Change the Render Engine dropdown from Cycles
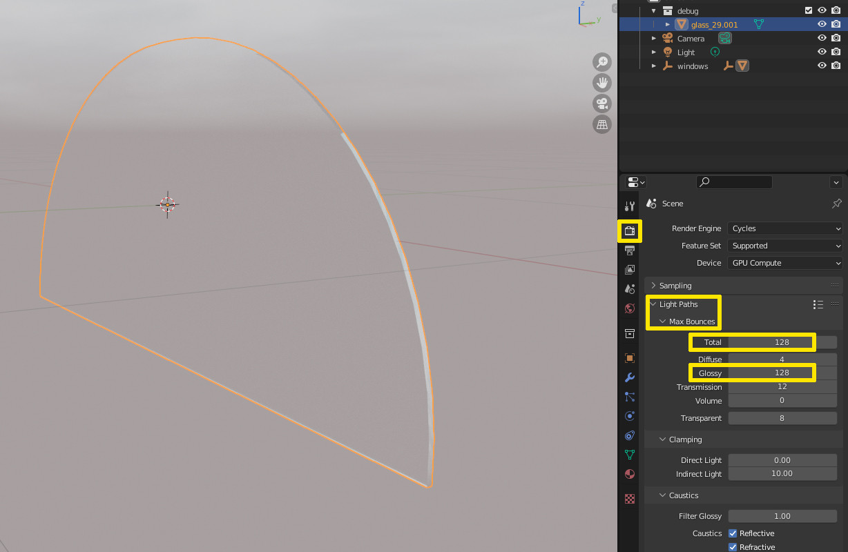The image size is (848, 552). pyautogui.click(x=784, y=228)
